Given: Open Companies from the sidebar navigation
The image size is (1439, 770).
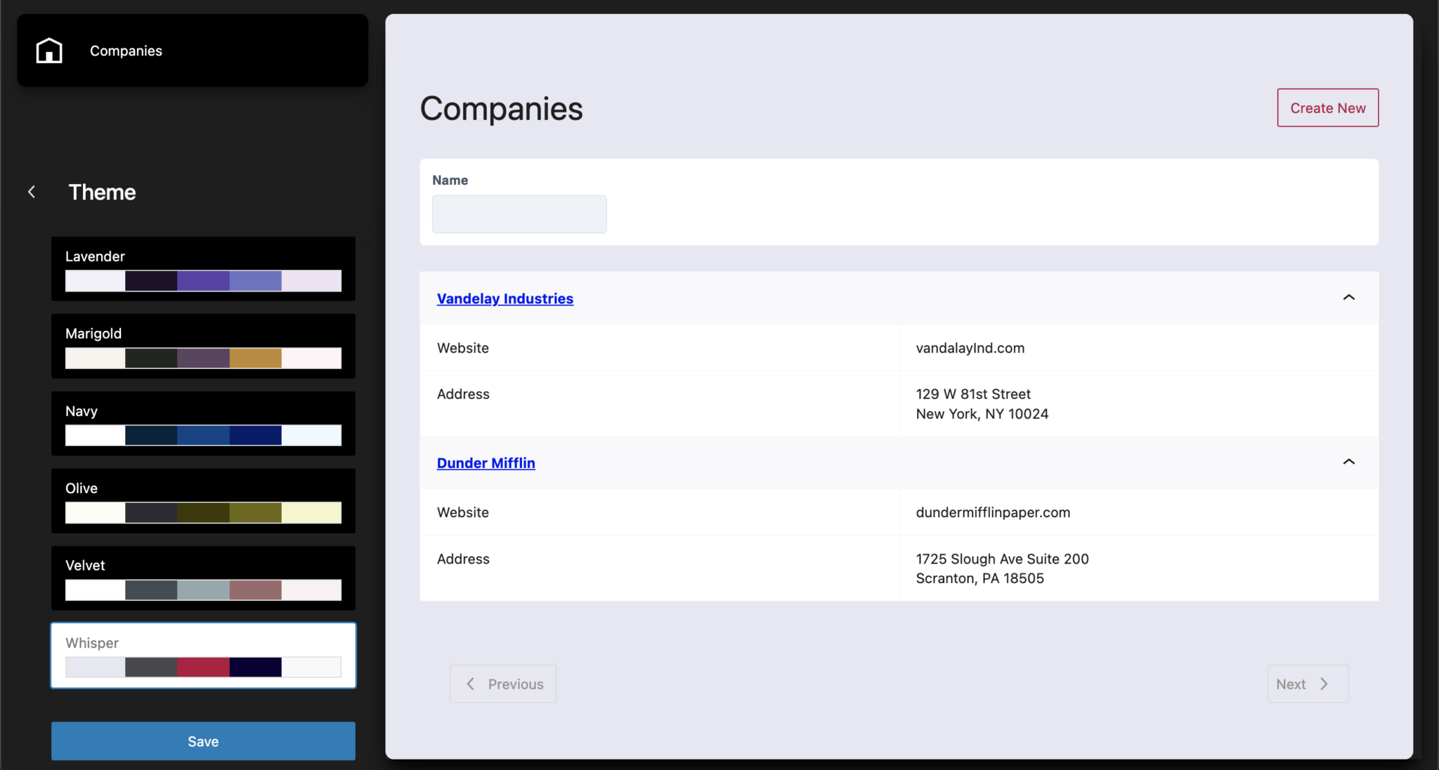Looking at the screenshot, I should [x=126, y=50].
